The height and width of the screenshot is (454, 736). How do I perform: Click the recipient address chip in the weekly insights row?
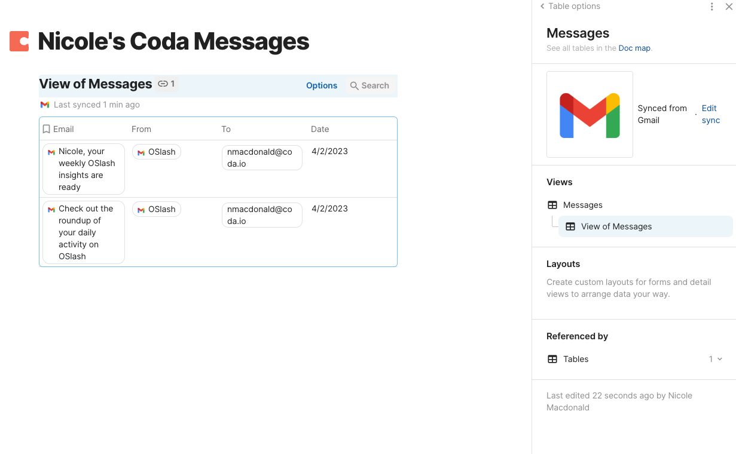[x=262, y=158]
